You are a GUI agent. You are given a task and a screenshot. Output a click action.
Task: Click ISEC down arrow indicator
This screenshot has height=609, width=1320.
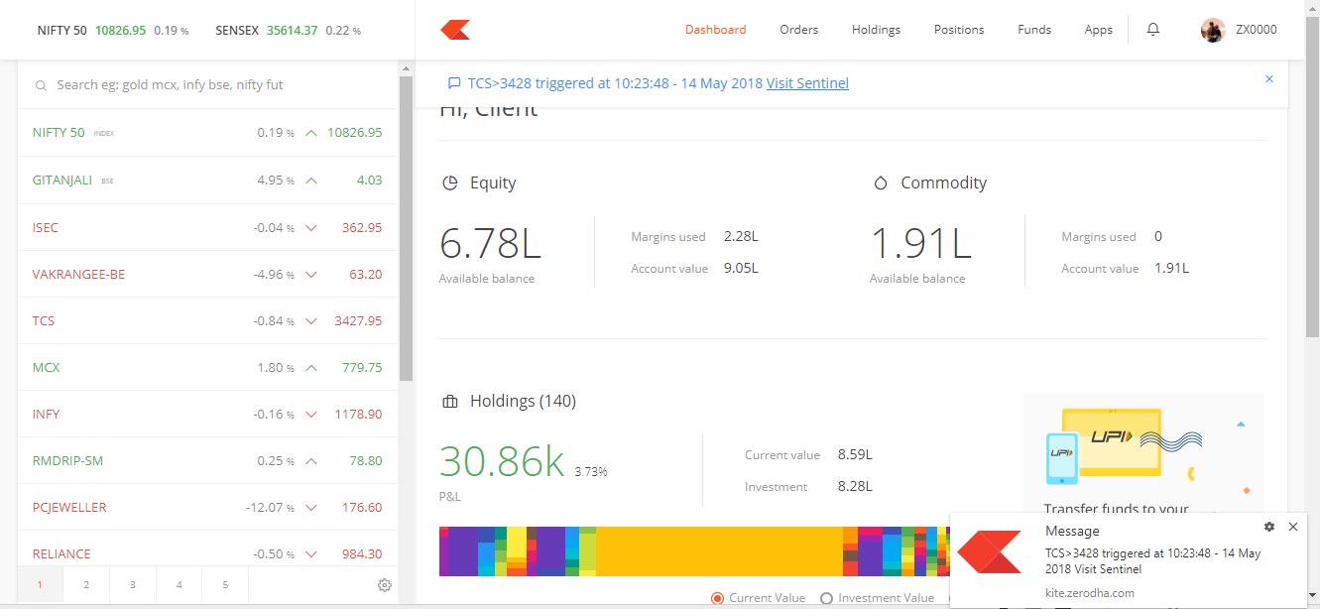tap(311, 228)
